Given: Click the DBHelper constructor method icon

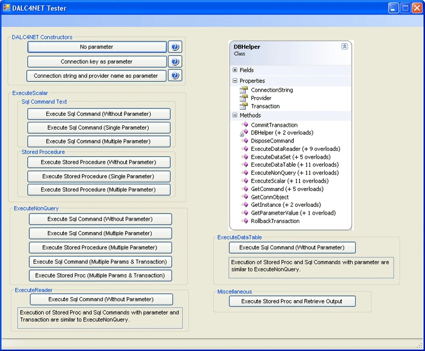Looking at the screenshot, I should (x=244, y=133).
